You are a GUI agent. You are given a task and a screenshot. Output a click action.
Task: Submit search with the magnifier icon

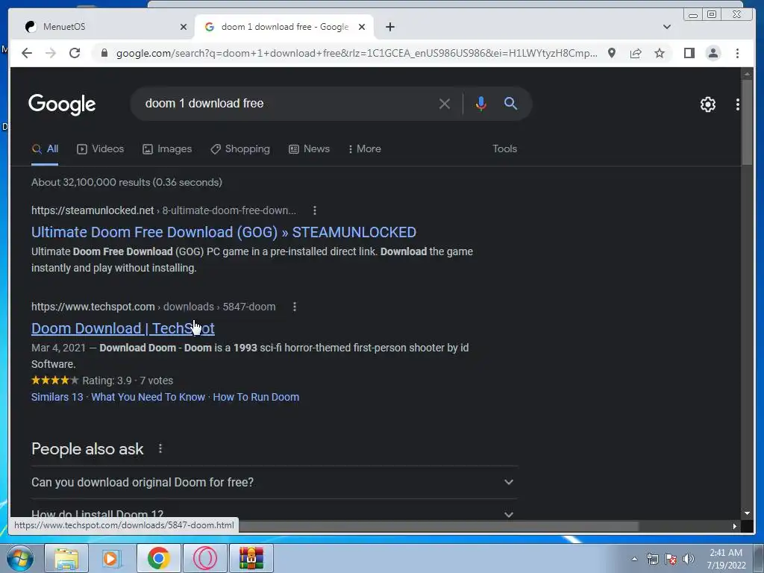(510, 103)
